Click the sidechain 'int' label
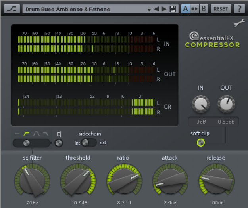This screenshot has height=208, width=248. click(x=77, y=143)
